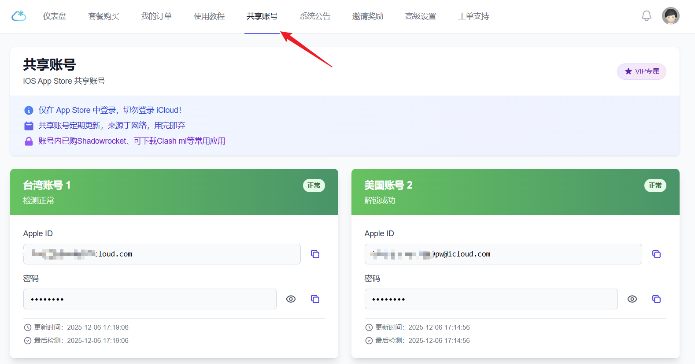This screenshot has height=364, width=695.
Task: Open 使用教程 in navigation
Action: click(209, 16)
